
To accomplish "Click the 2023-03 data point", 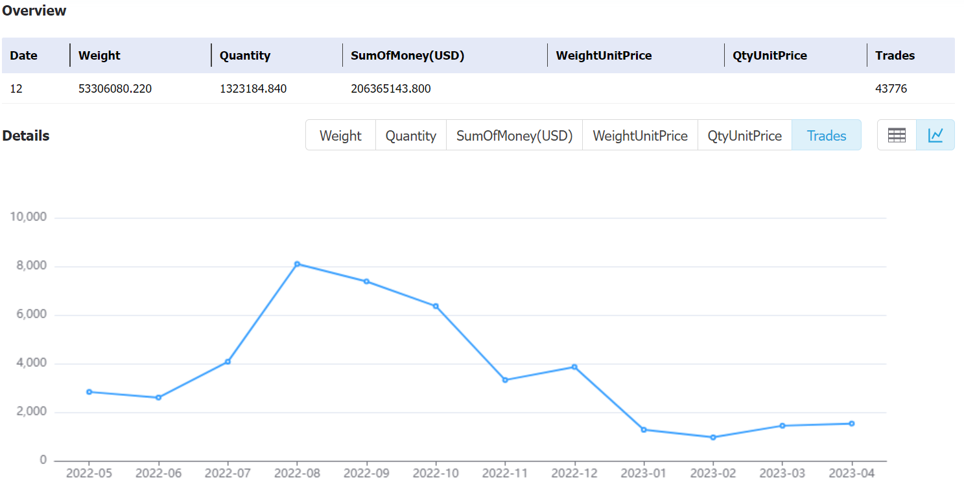I will (782, 426).
